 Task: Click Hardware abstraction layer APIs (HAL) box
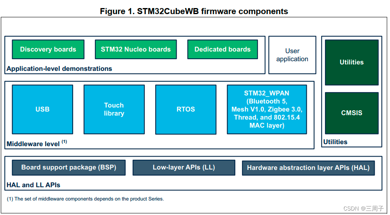point(308,167)
